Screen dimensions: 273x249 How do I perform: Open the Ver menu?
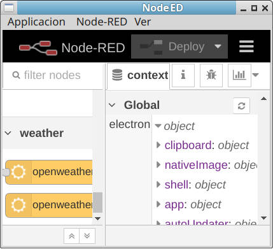click(x=143, y=22)
